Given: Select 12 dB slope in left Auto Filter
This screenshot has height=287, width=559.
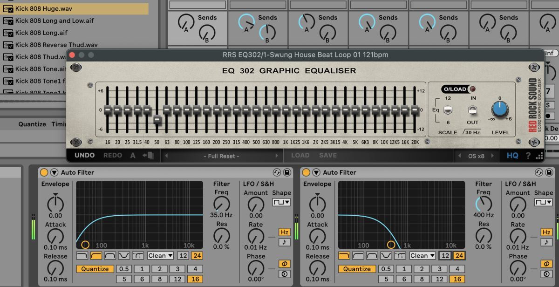Looking at the screenshot, I should click(183, 255).
